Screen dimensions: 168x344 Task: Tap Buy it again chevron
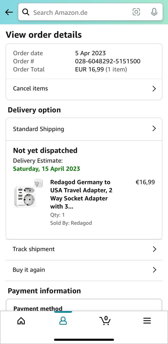coord(154,270)
